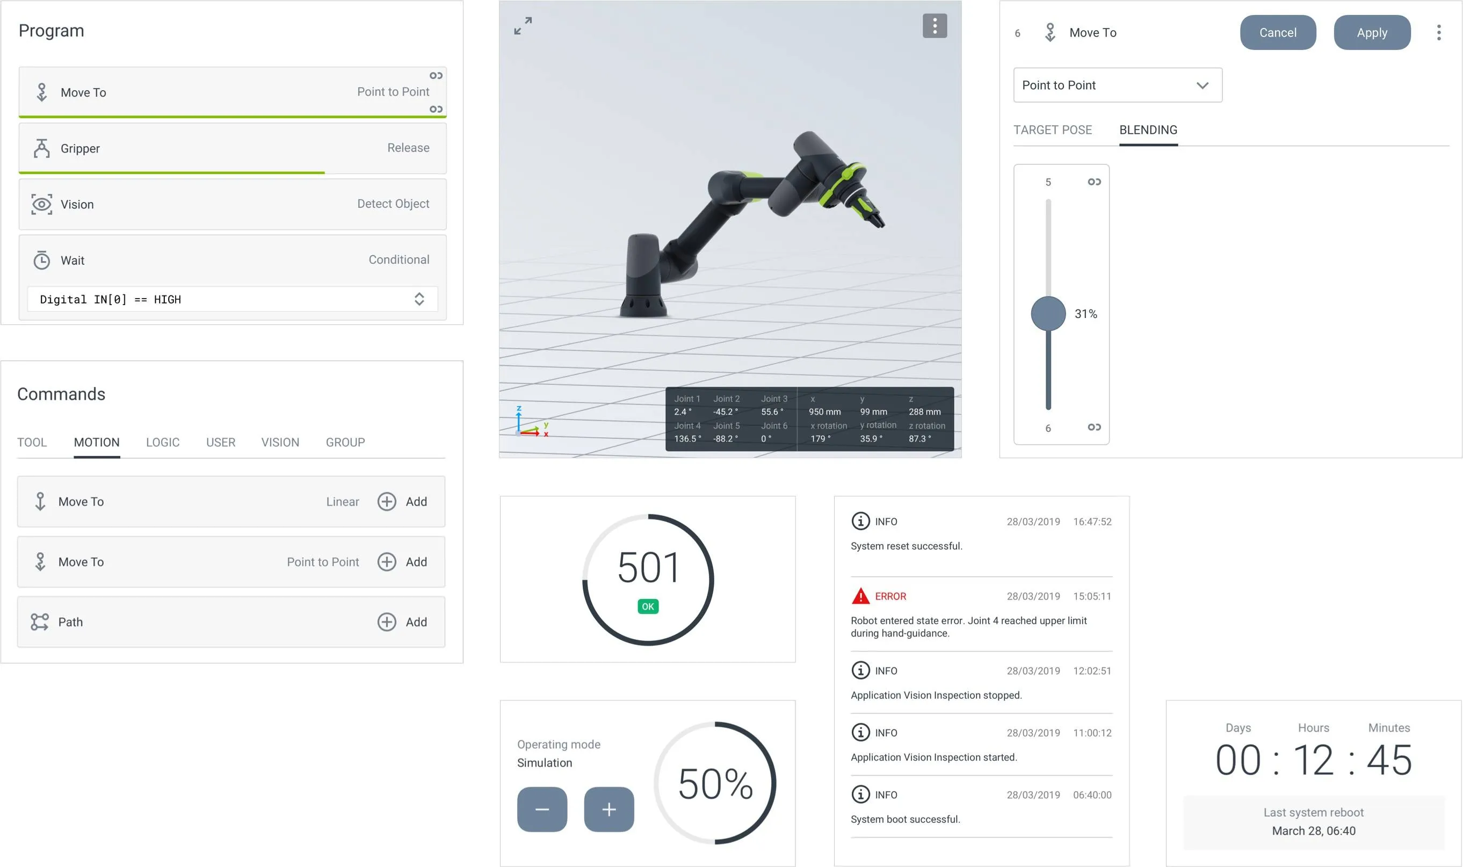This screenshot has width=1463, height=867.
Task: Click the Vision eye icon in Program
Action: point(41,205)
